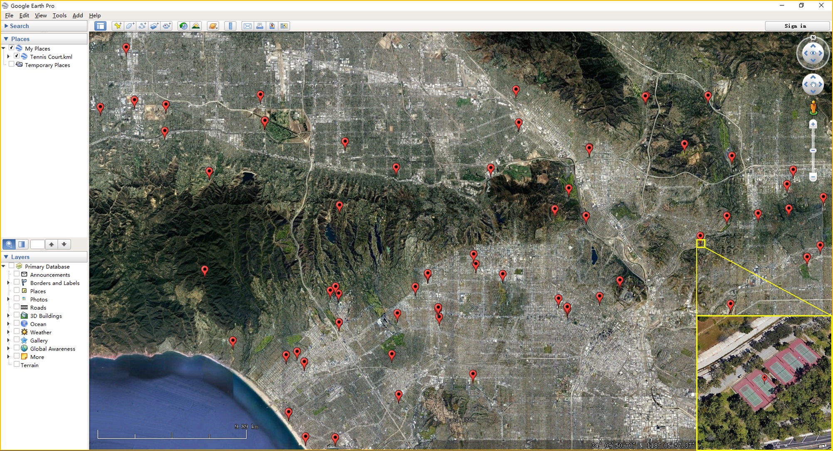Collapse the Primary Database tree node

click(x=4, y=266)
